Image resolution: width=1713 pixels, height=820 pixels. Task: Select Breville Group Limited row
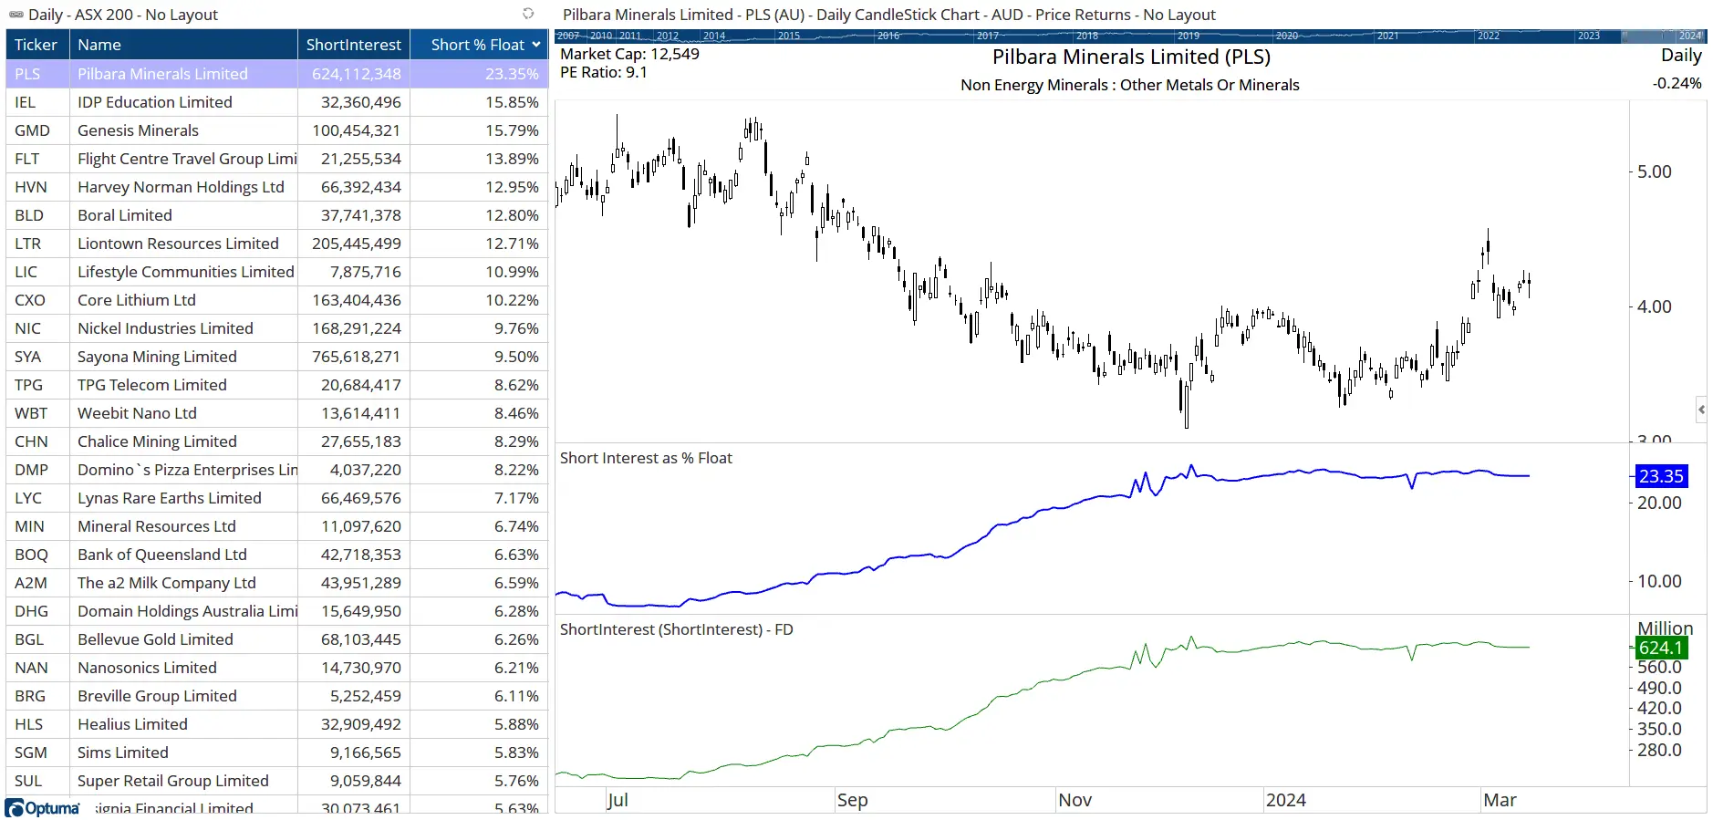pyautogui.click(x=276, y=696)
